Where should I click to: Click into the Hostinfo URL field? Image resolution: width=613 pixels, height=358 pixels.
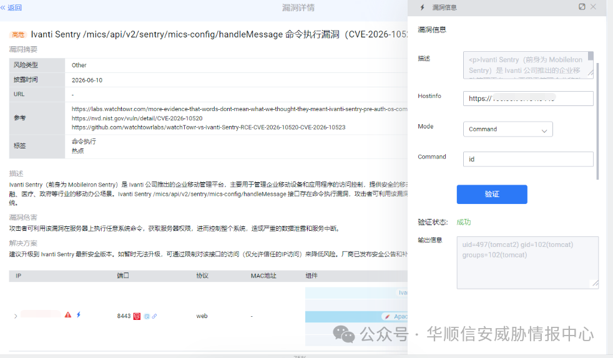coord(528,99)
